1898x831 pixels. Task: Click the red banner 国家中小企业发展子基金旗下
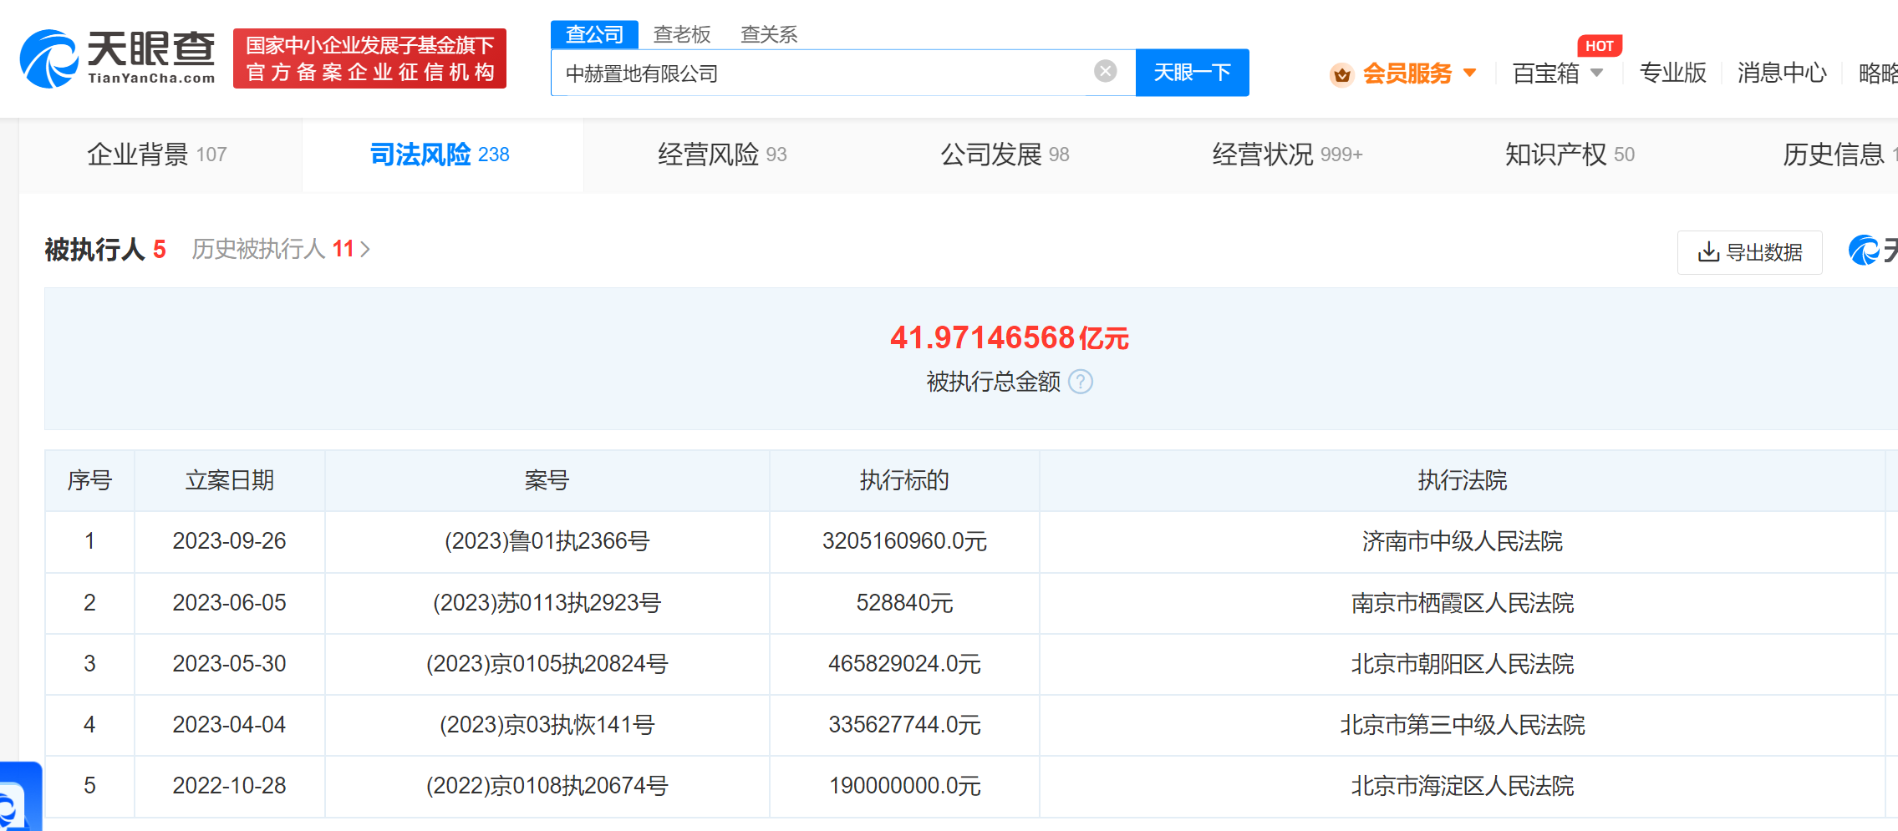(x=369, y=58)
